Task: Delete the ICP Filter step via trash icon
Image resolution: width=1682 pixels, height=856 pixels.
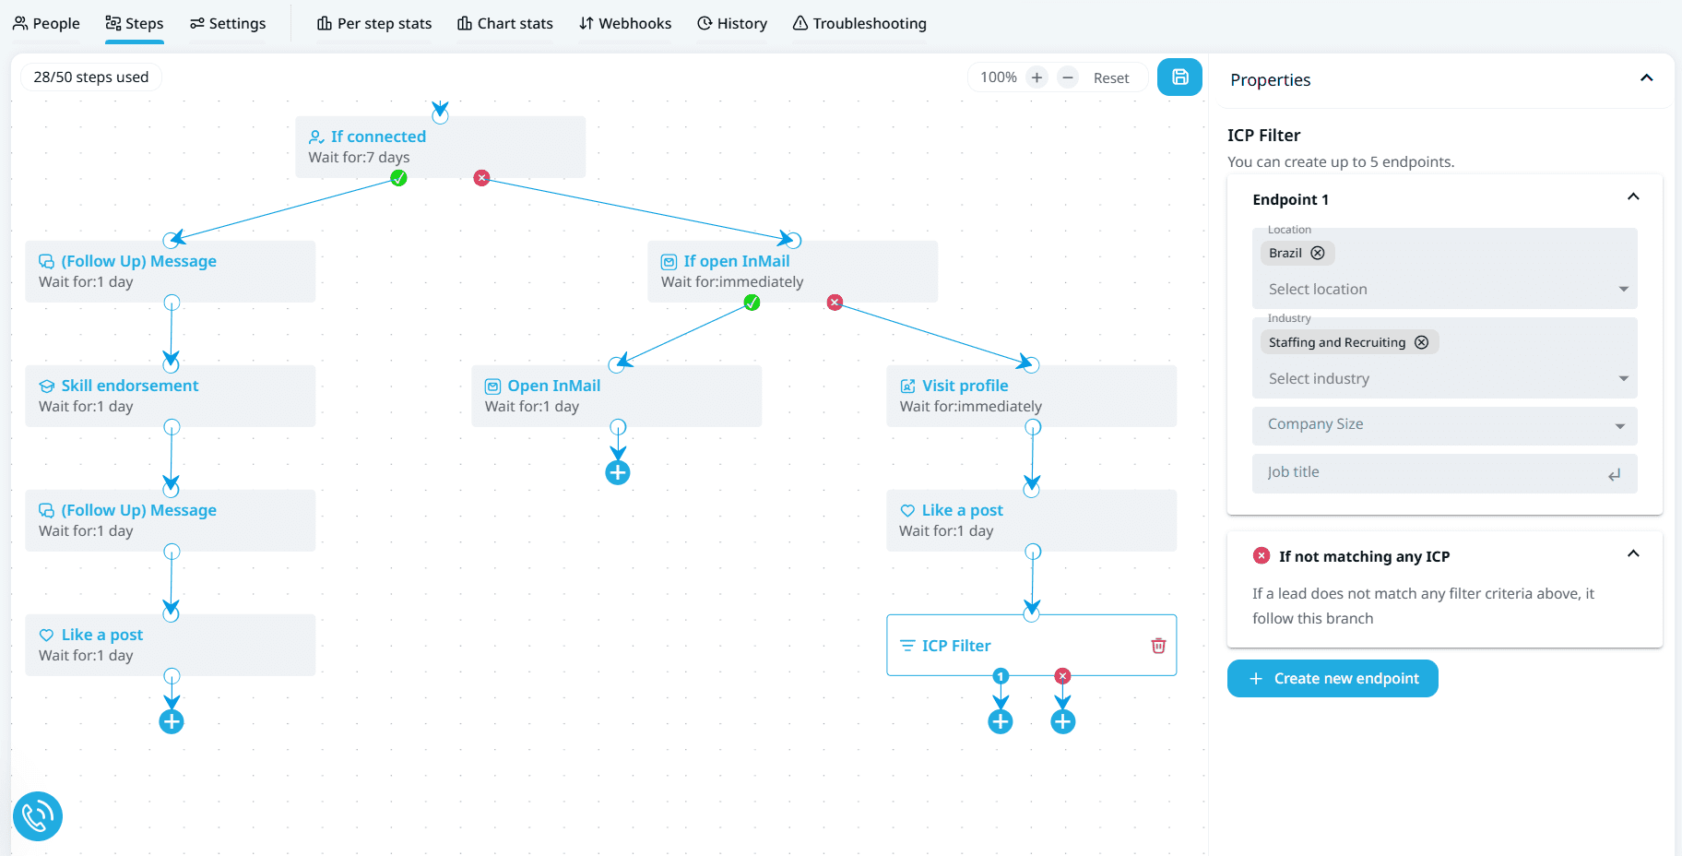Action: pos(1158,646)
